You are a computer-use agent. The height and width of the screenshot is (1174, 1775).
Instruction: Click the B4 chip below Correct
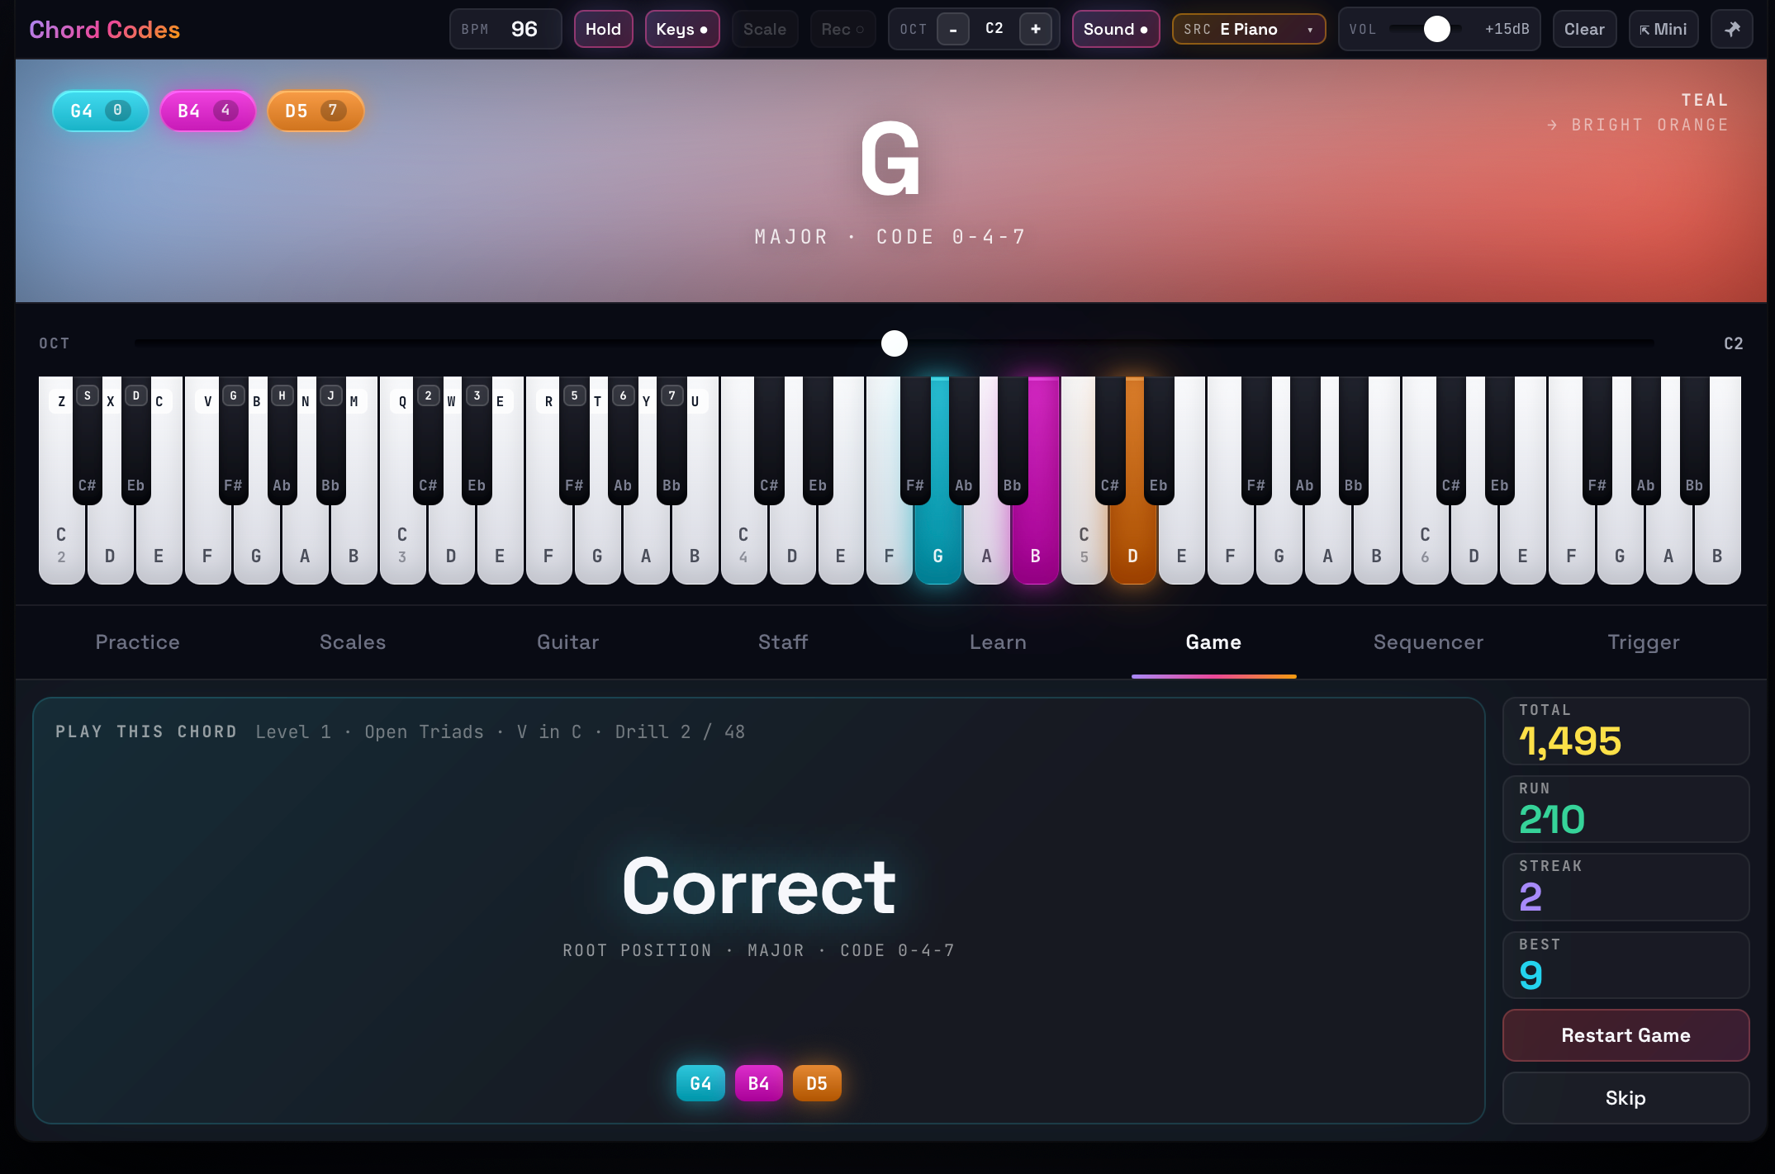tap(758, 1083)
